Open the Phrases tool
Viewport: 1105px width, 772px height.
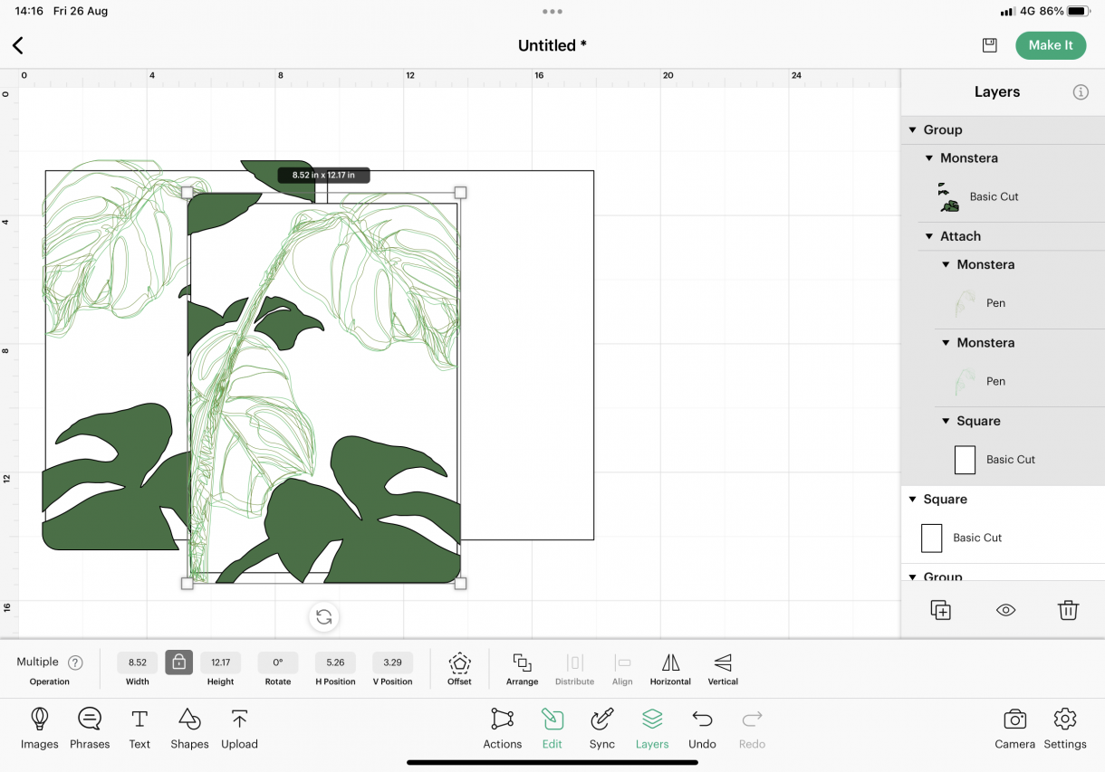(x=90, y=729)
